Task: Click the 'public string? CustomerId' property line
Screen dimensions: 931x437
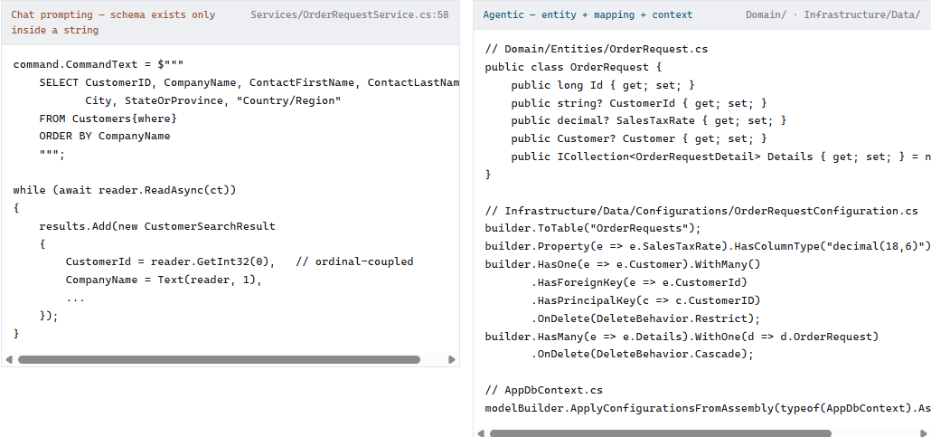Action: [639, 103]
